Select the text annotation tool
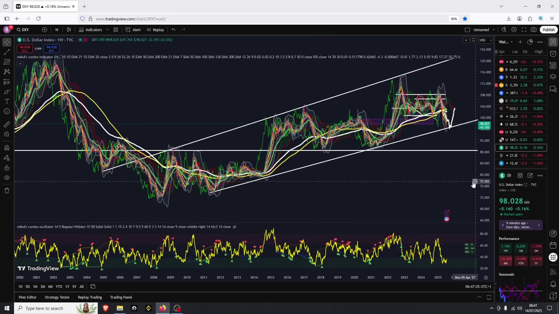Screen dimensions: 559x314 coord(7,101)
